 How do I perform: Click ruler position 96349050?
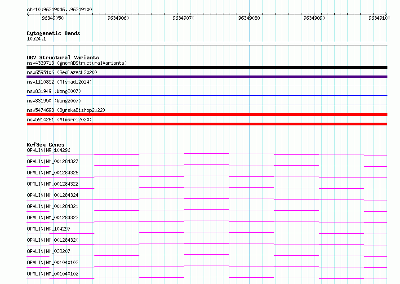coord(53,18)
